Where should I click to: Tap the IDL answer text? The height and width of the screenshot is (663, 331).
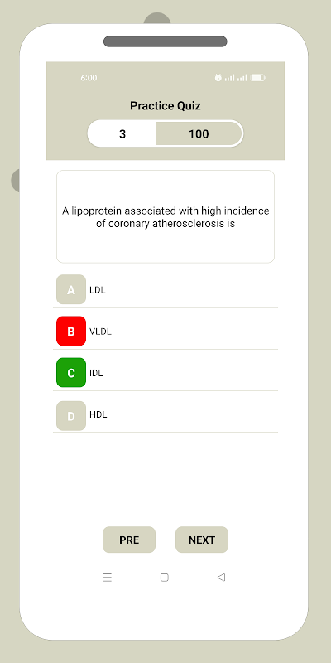tap(96, 373)
